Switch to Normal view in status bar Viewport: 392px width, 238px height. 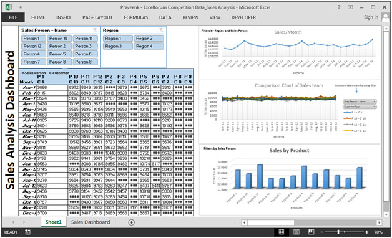[x=282, y=232]
